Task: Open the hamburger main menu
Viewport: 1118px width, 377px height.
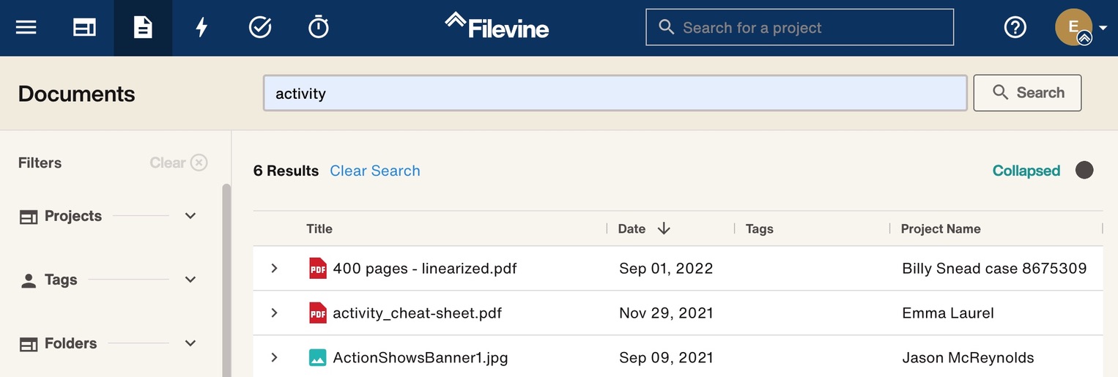Action: (x=26, y=28)
